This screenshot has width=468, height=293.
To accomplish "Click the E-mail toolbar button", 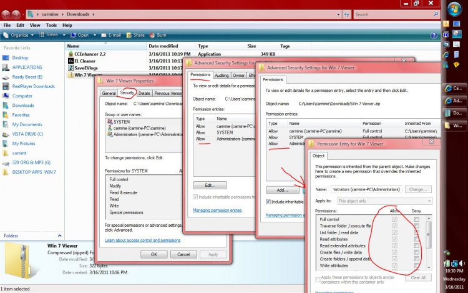I will tap(111, 35).
